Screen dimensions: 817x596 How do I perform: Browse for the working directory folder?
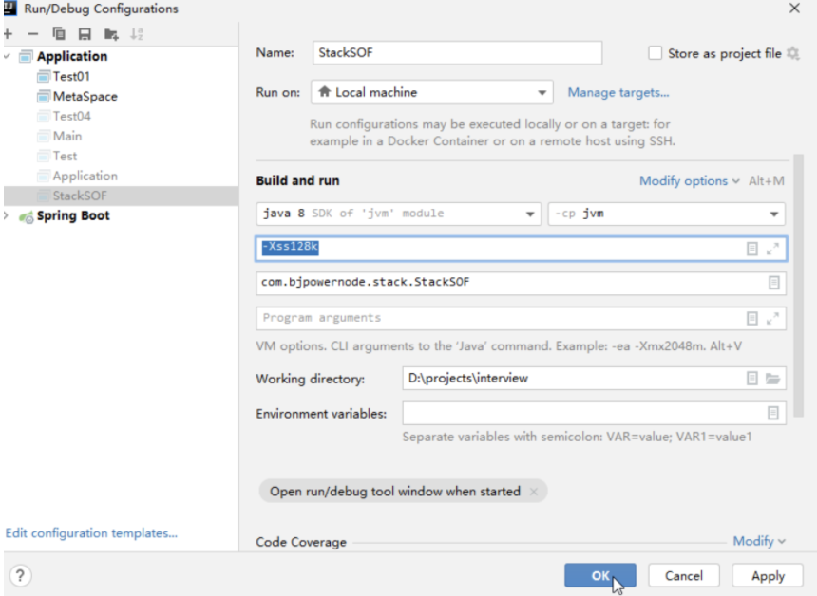click(x=772, y=379)
